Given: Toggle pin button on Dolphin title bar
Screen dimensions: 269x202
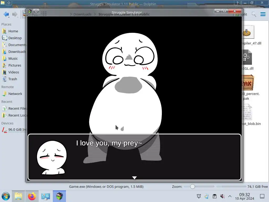Looking at the screenshot, I should [x=9, y=3].
